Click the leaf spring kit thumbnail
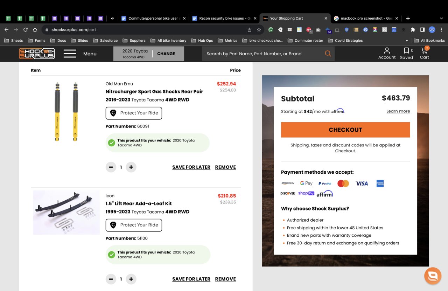 click(x=66, y=212)
